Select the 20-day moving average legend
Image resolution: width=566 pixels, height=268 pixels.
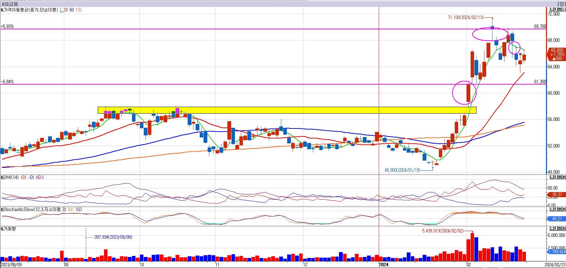coord(66,10)
